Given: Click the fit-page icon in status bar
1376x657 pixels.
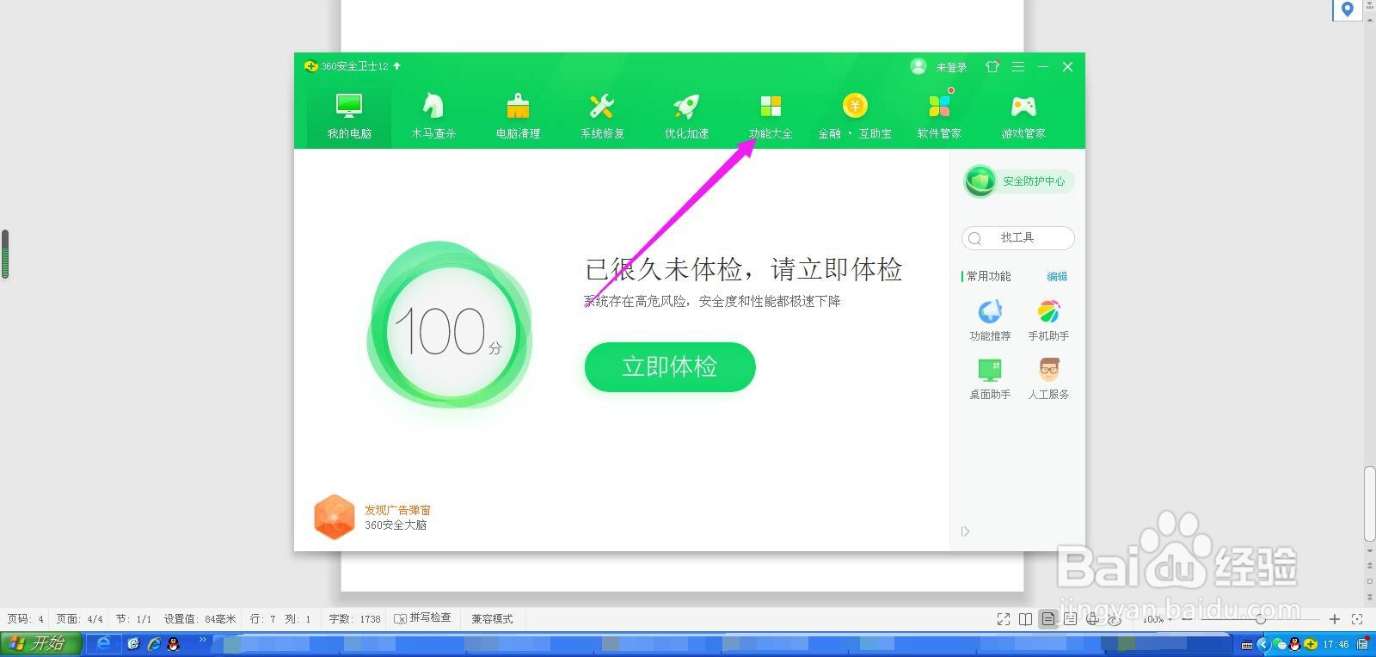Looking at the screenshot, I should [1357, 619].
